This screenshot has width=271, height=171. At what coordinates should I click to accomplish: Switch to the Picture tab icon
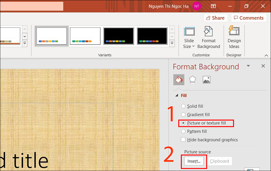pos(206,80)
